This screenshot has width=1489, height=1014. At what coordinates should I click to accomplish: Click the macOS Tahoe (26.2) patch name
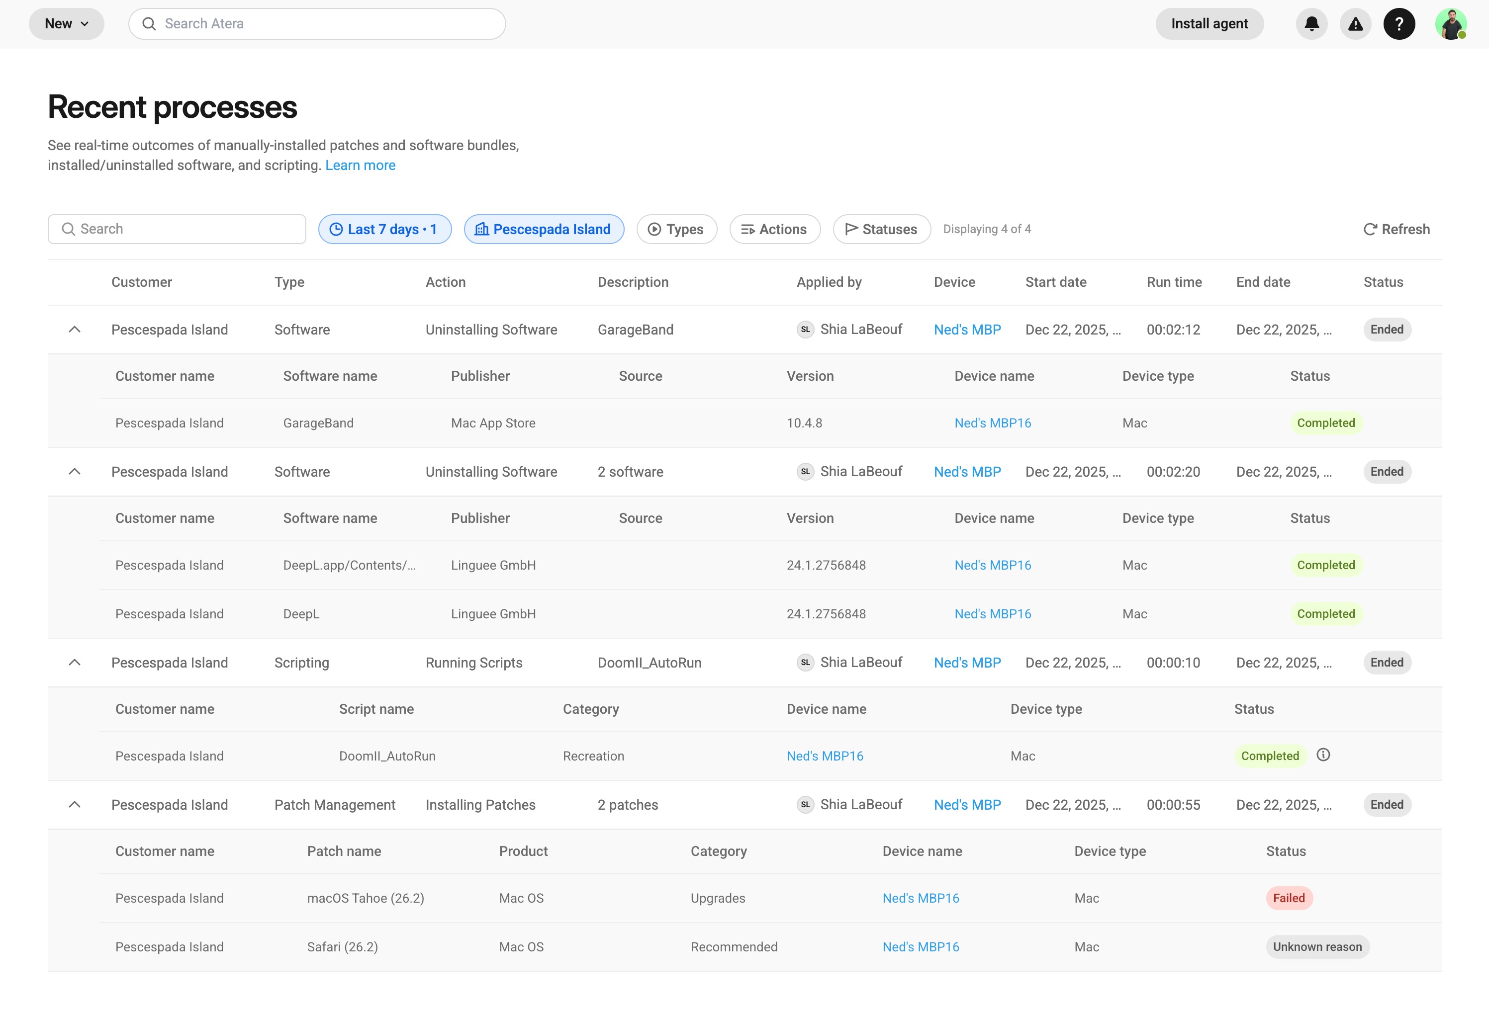coord(366,898)
